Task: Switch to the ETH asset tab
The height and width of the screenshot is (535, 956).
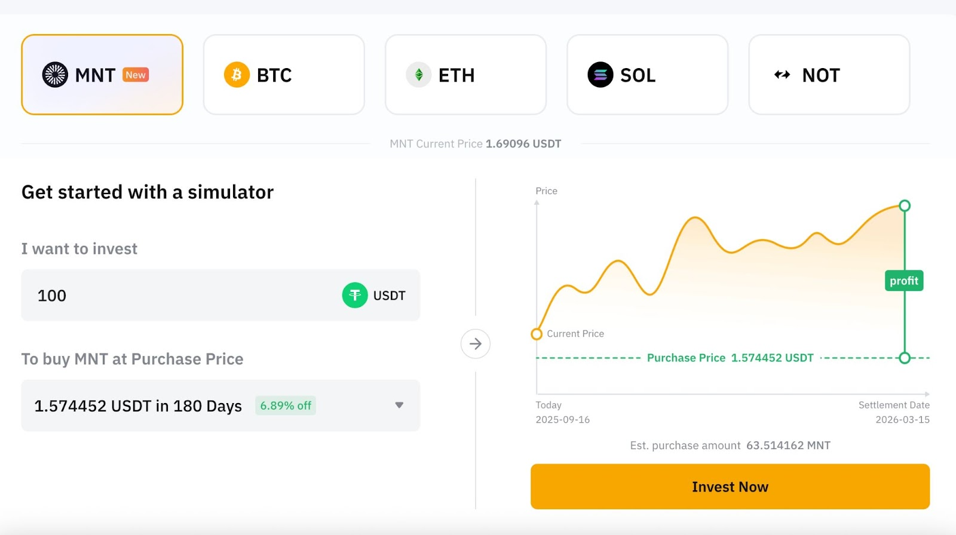Action: [x=465, y=74]
